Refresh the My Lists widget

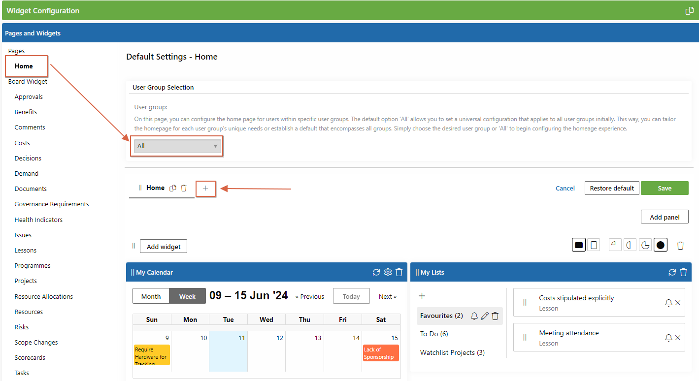pyautogui.click(x=672, y=272)
